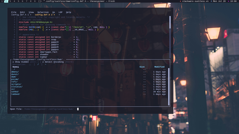Add a new tab with plus icon
This screenshot has height=134, width=239.
[59, 15]
